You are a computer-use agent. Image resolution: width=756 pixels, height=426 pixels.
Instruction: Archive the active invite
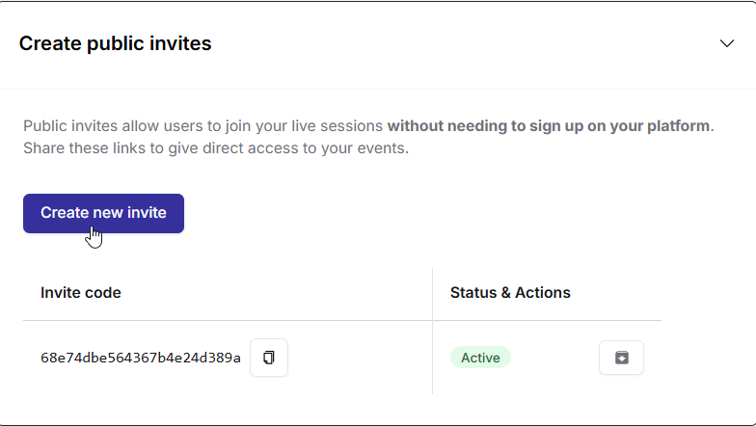pos(621,358)
